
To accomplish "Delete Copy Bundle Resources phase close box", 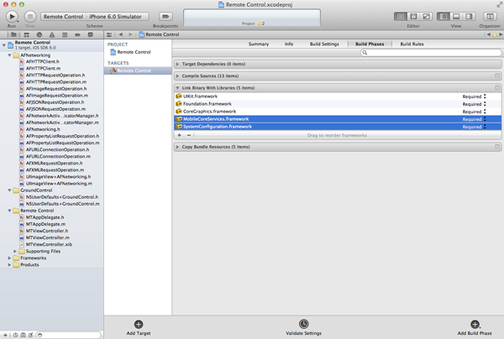I will coord(497,147).
